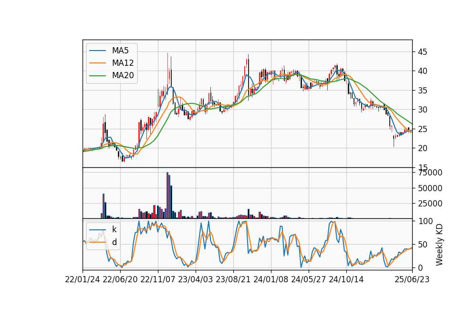Click the 100 KD axis tick
This screenshot has height=329, width=458.
coord(425,221)
